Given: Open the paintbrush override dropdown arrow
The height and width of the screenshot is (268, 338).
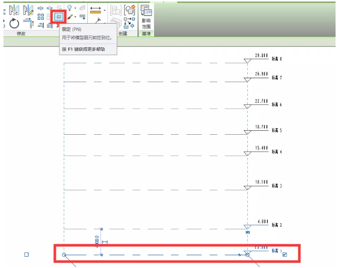Looking at the screenshot, I should 75,17.
